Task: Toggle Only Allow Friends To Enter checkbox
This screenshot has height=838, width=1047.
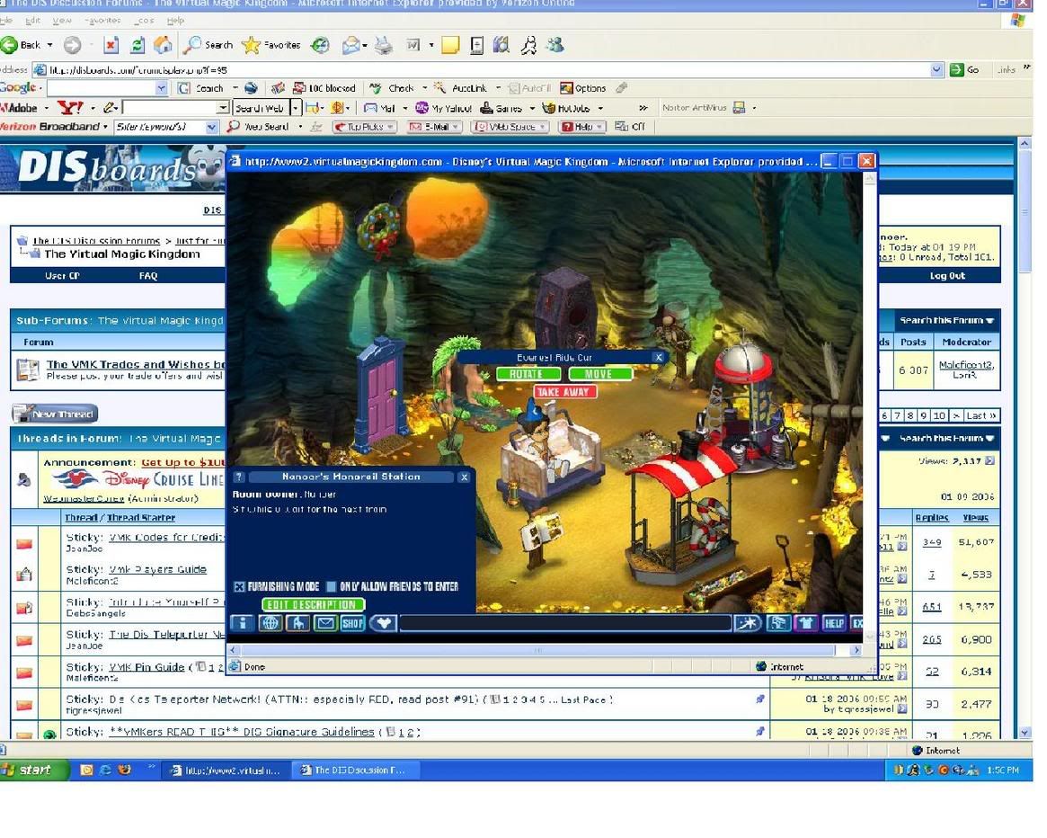Action: [x=331, y=587]
